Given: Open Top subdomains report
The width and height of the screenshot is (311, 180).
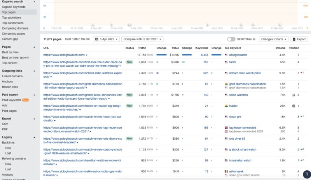Looking at the screenshot, I should [x=13, y=23].
